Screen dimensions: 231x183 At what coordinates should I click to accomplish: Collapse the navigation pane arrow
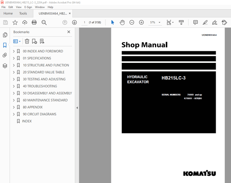pyautogui.click(x=77, y=108)
